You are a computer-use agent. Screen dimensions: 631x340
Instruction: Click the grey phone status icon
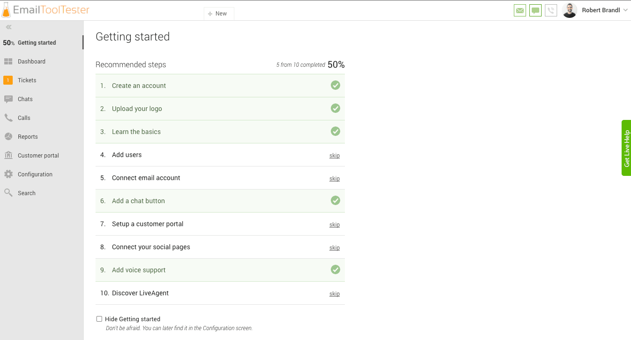pos(551,10)
